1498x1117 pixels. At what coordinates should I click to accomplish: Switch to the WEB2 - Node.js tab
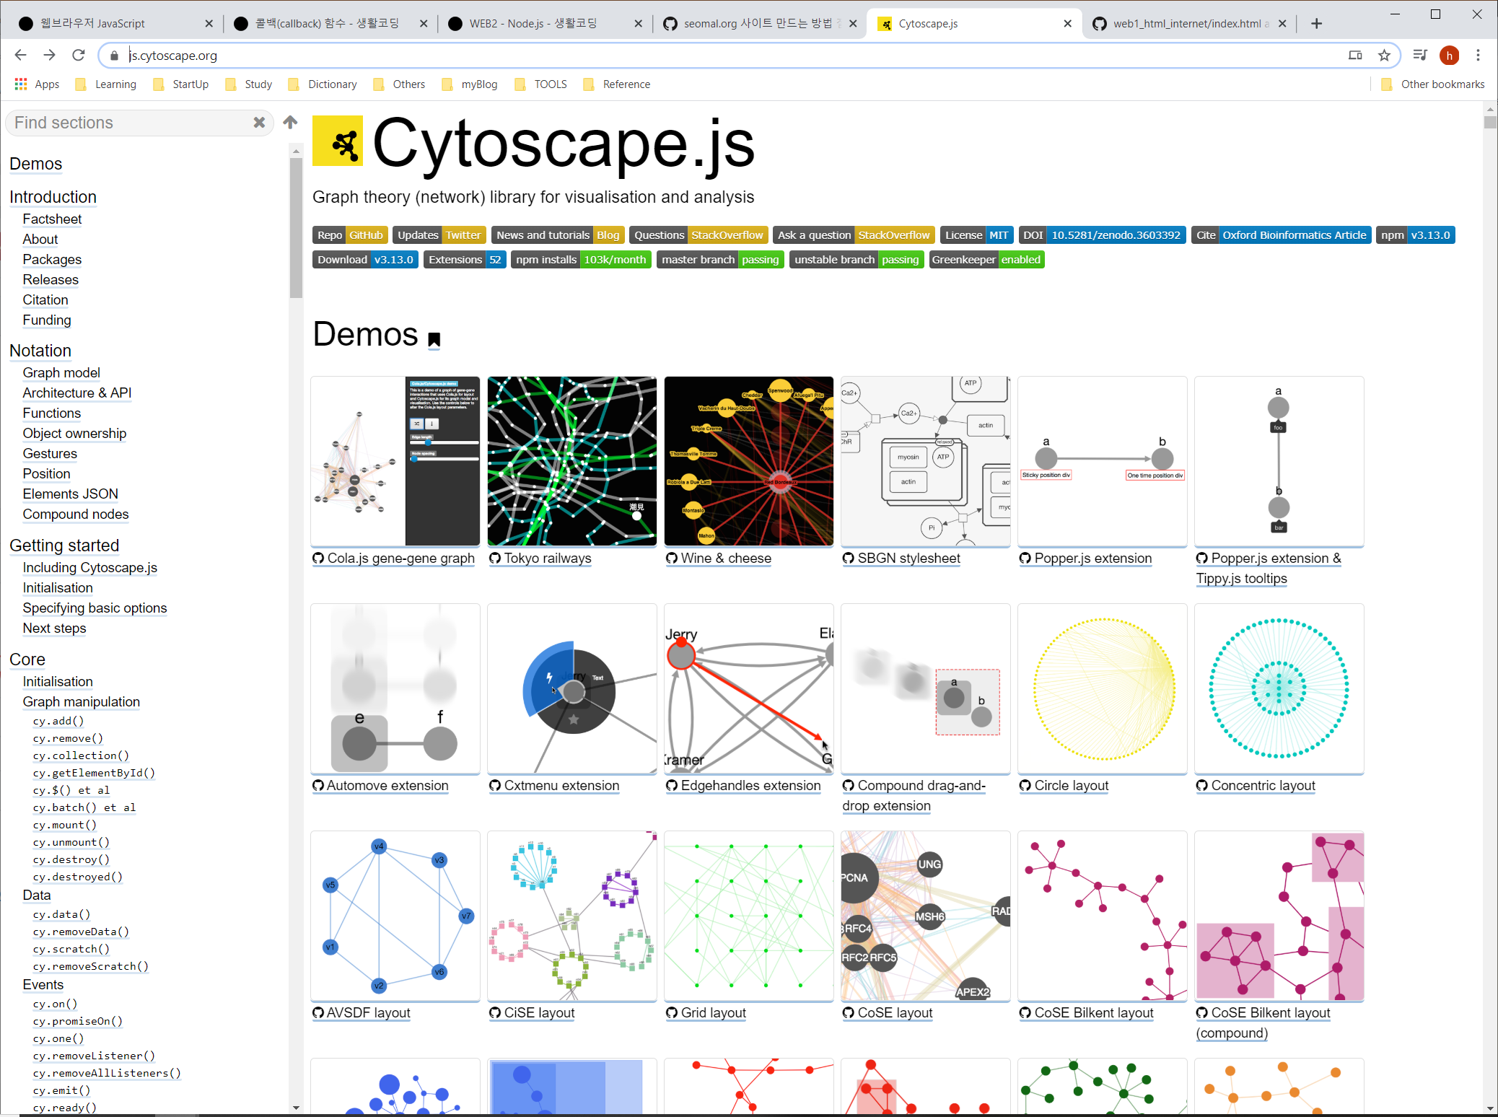pyautogui.click(x=534, y=24)
